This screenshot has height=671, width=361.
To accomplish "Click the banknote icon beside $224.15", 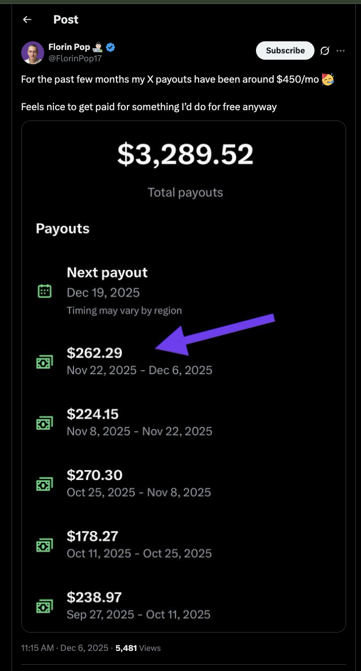I will pos(45,423).
